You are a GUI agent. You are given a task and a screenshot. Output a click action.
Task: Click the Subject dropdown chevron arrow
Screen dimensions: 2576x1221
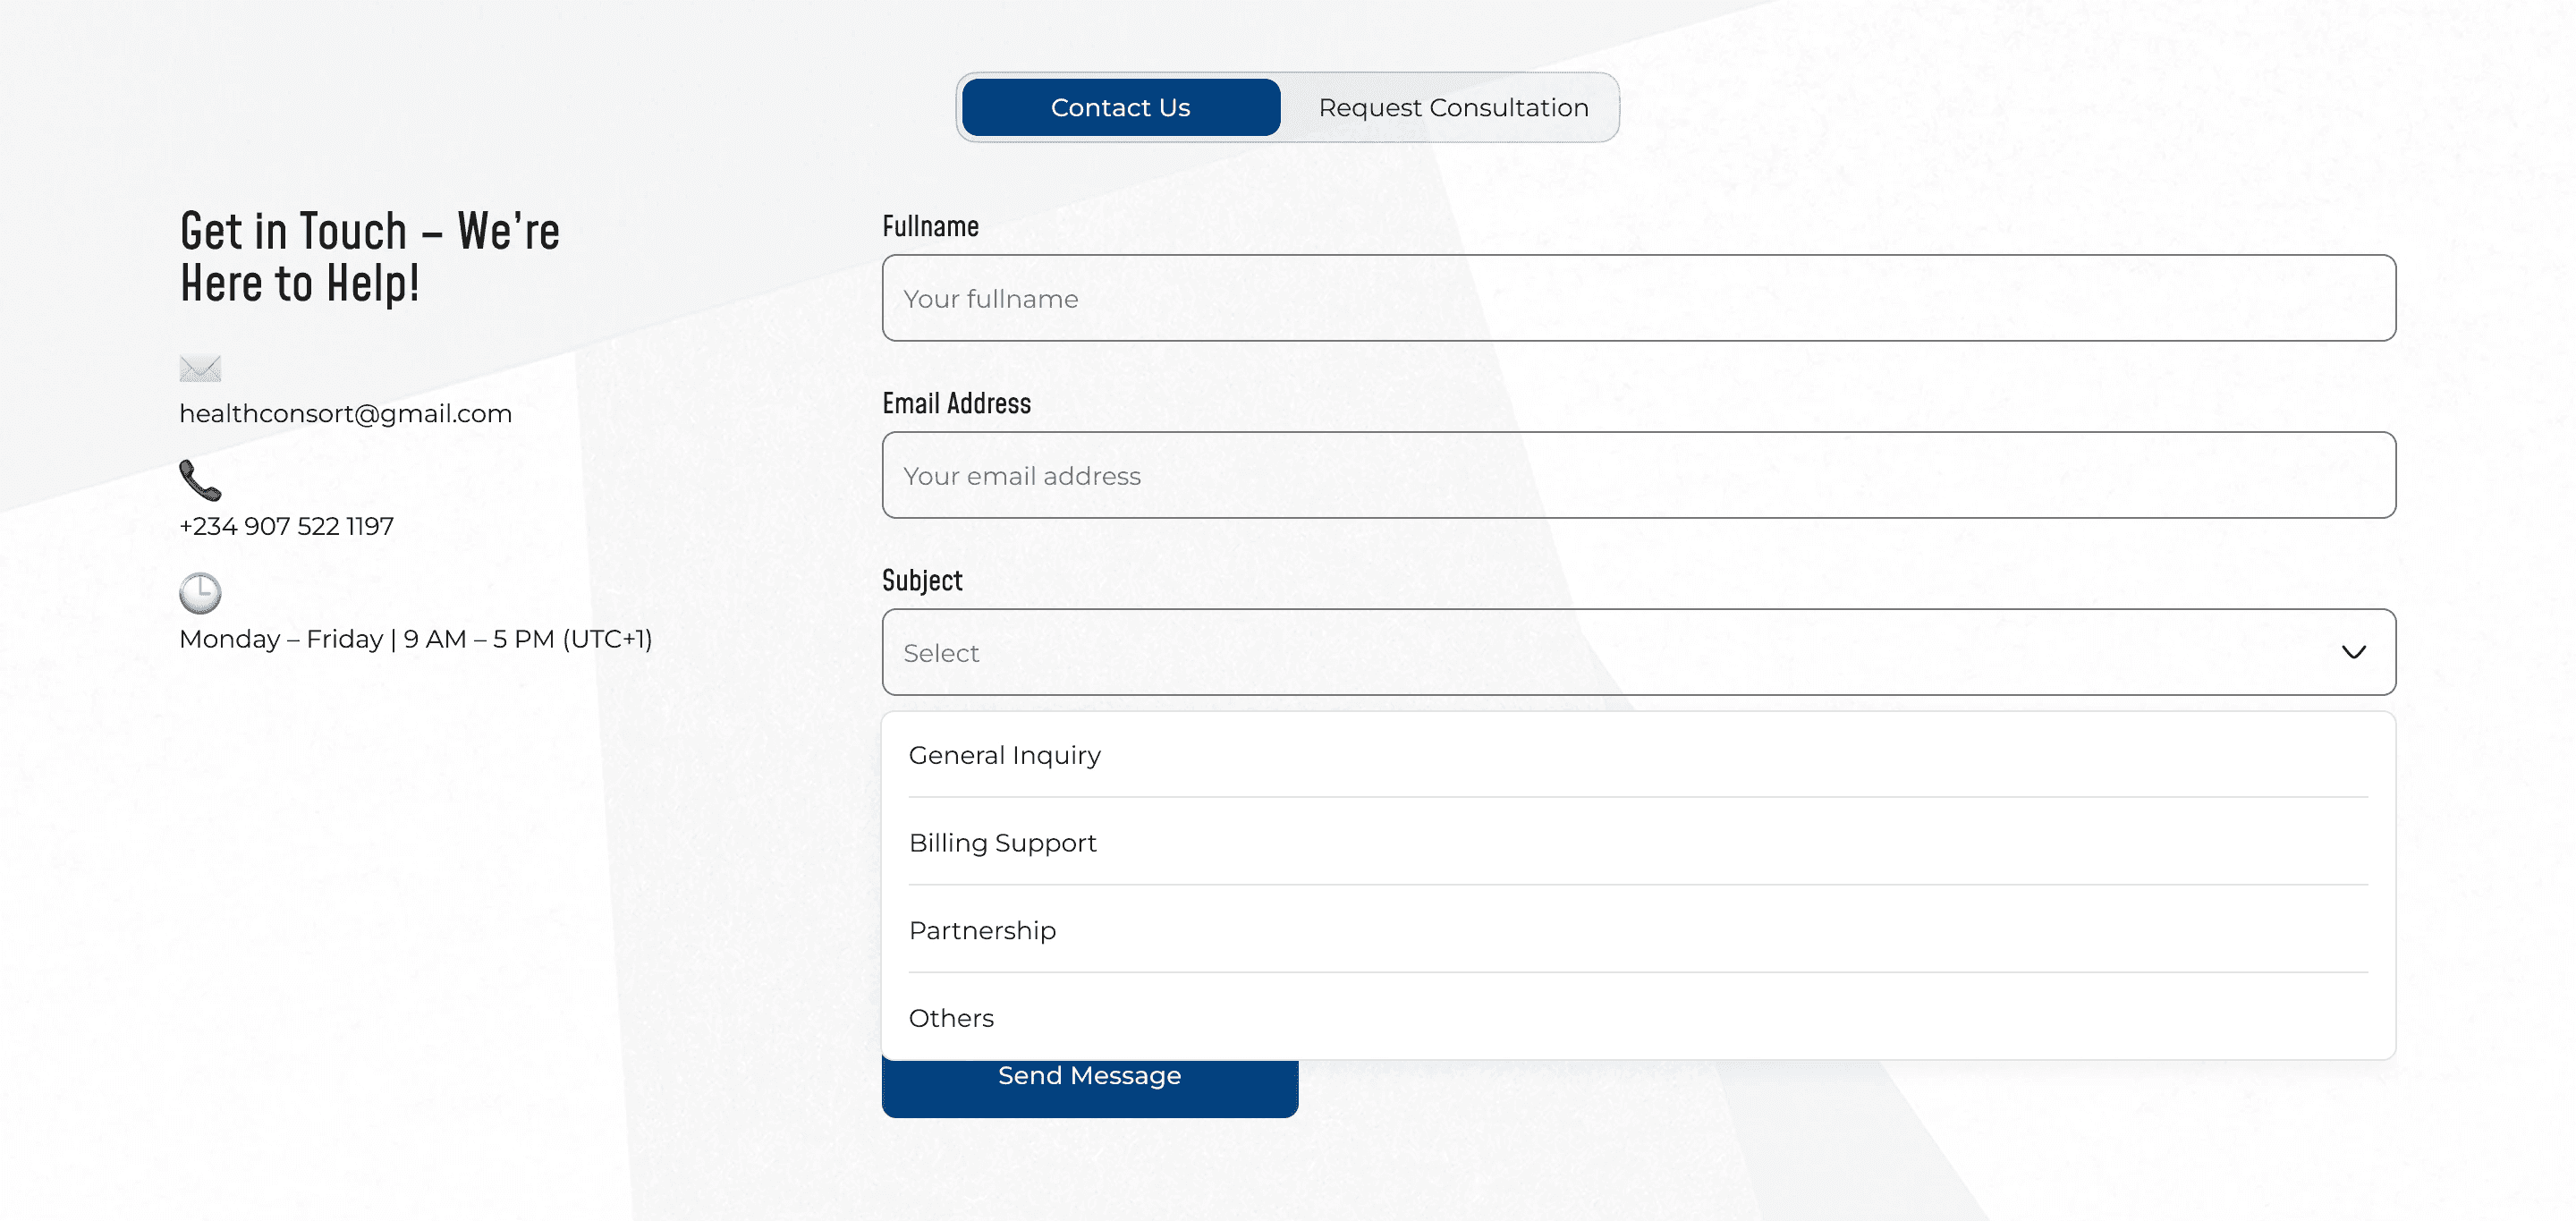pyautogui.click(x=2353, y=652)
